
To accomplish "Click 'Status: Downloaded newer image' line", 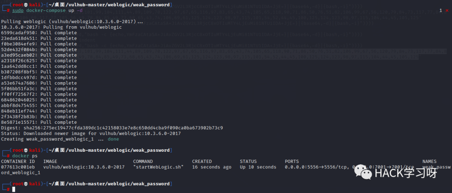I will pos(91,134).
